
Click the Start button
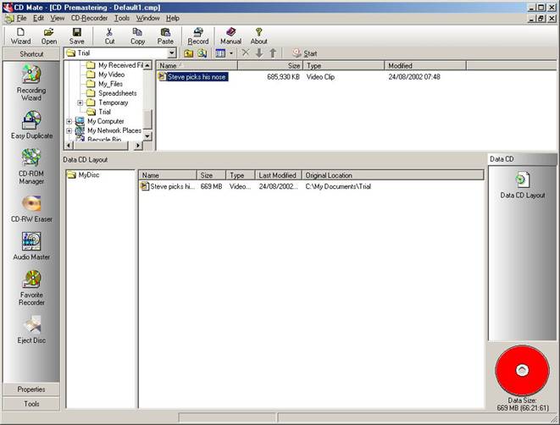(x=305, y=53)
